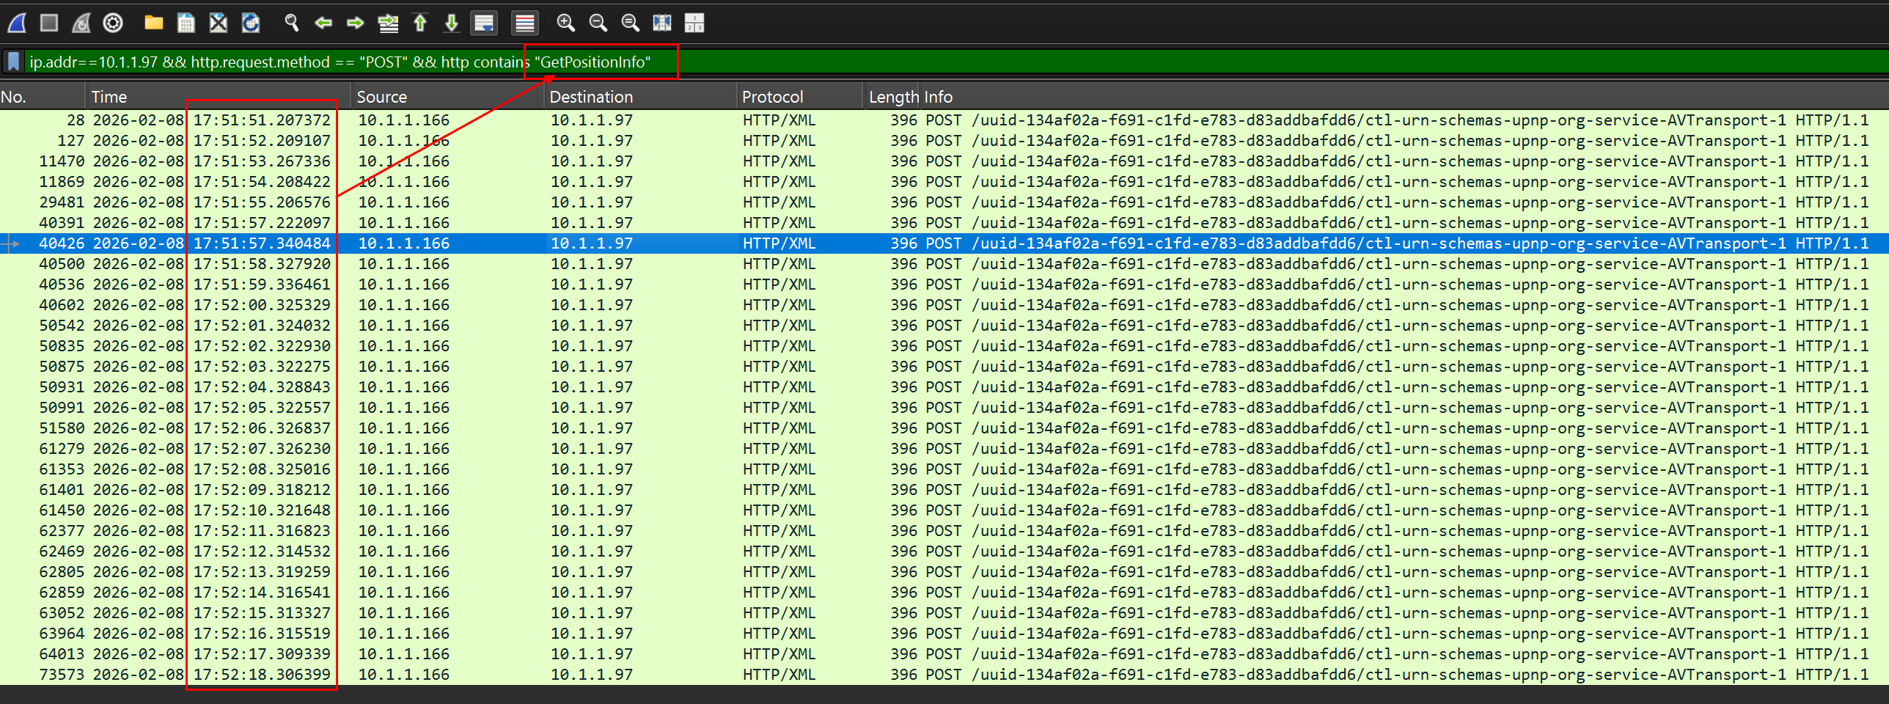Sort by the Destination column header
1889x704 pixels.
click(591, 97)
